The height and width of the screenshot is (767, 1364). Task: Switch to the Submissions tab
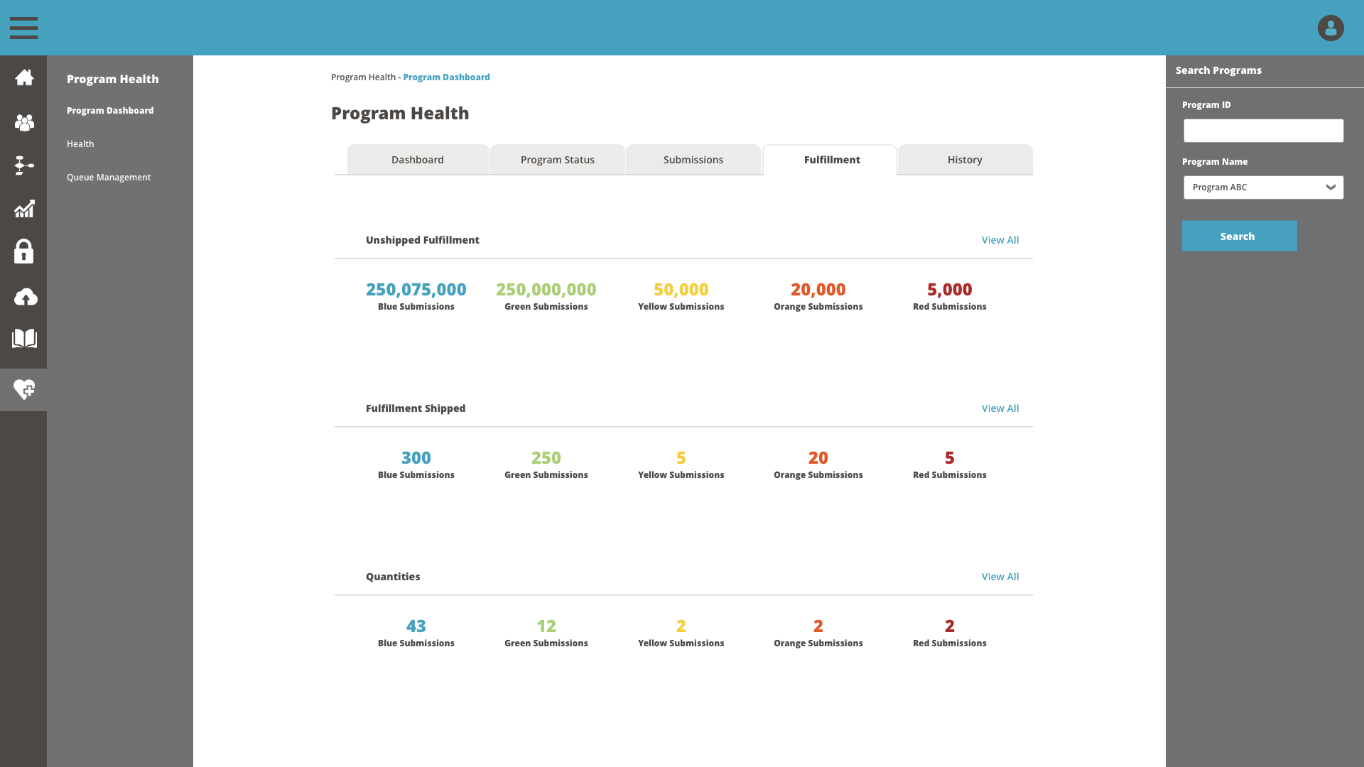693,160
